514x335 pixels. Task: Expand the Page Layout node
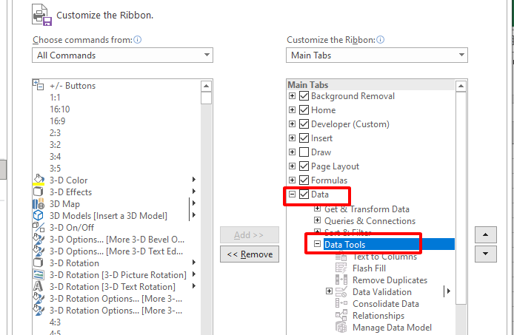[x=292, y=166]
